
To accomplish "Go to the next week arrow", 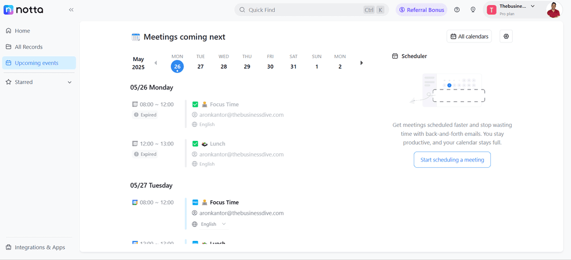I will (362, 63).
